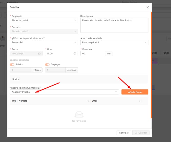
Task: Open the Academy Prueba socio selector
Action: [64, 92]
